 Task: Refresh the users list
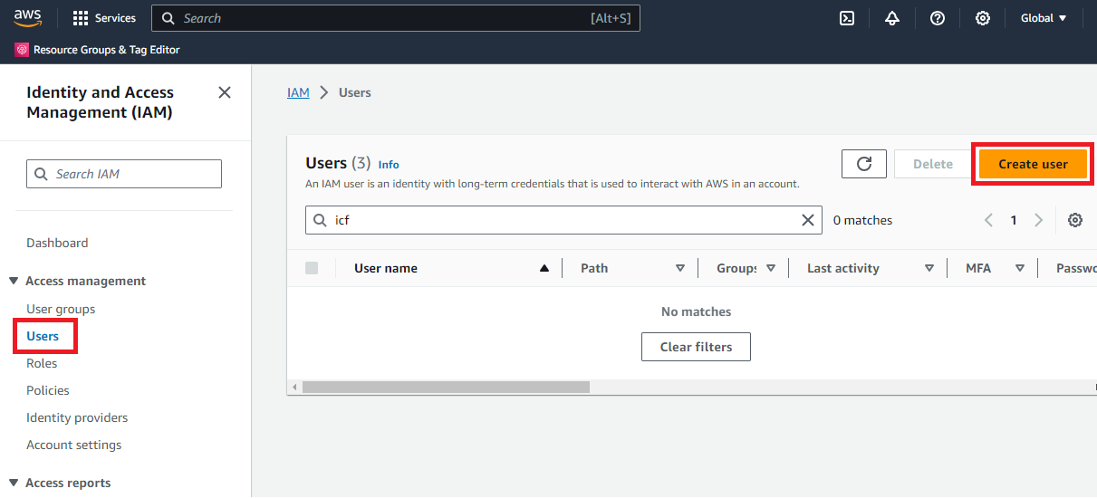[x=864, y=164]
